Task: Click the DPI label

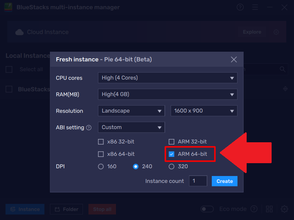Action: [60, 166]
